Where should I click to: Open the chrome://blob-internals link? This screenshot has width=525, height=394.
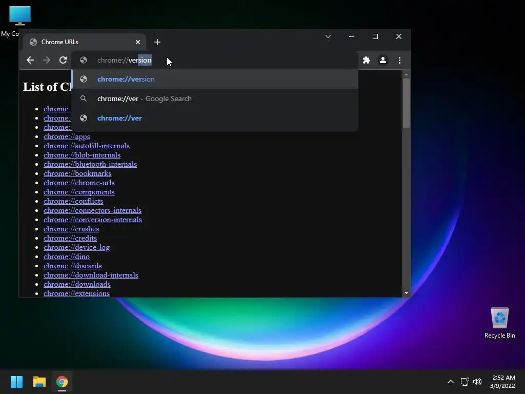pos(82,155)
